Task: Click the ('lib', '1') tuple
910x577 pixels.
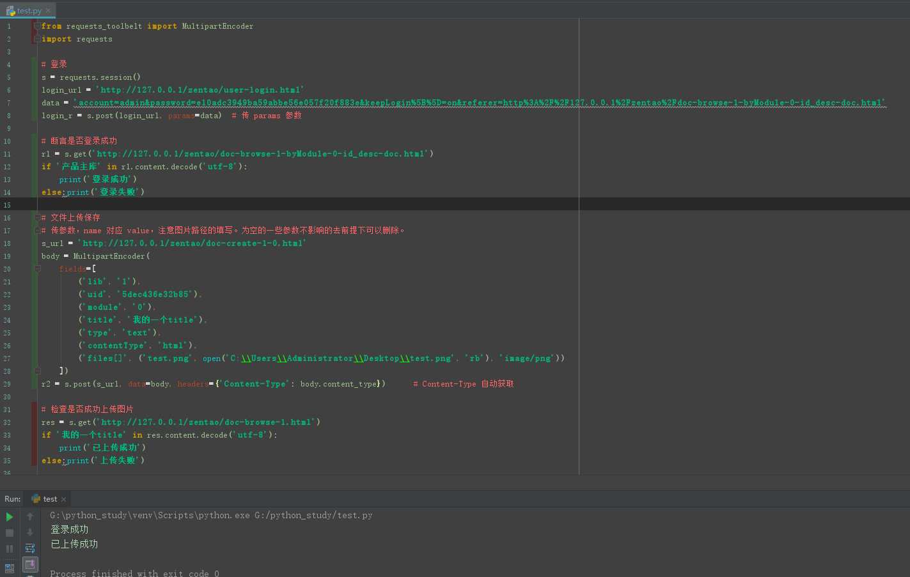Action: coord(109,282)
